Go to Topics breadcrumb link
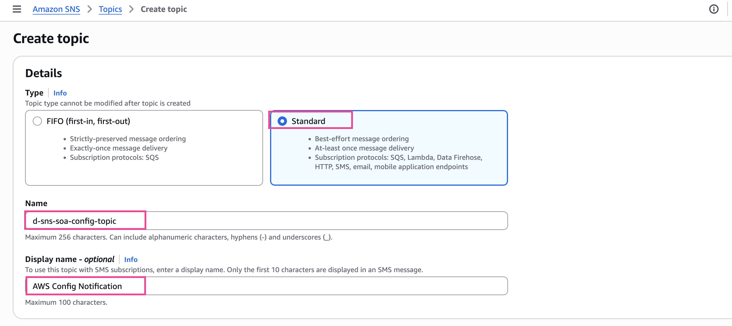Viewport: 732px width, 326px height. tap(110, 9)
